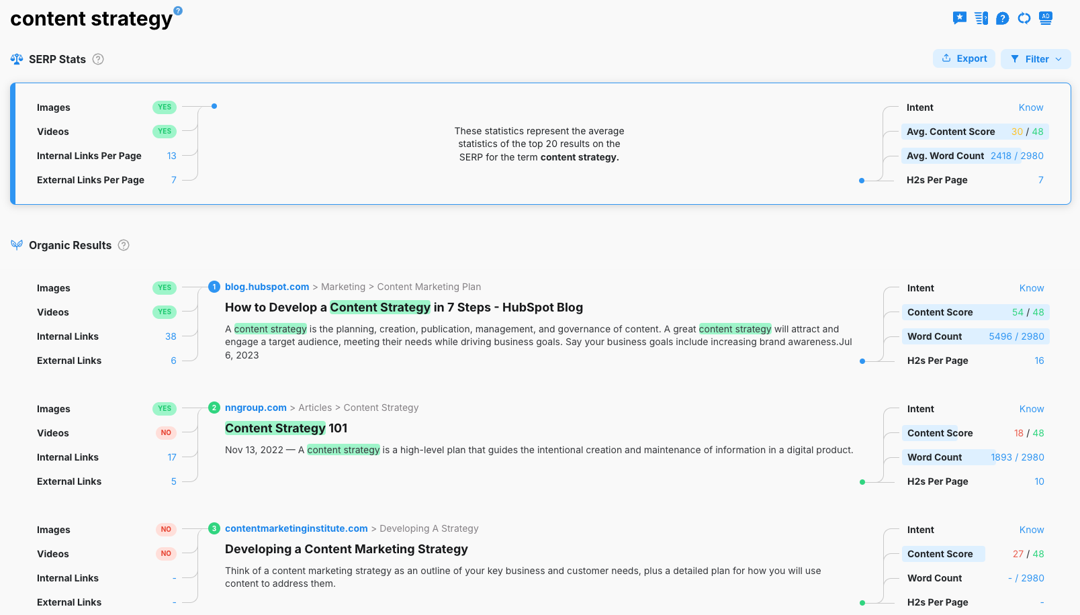Viewport: 1080px width, 615px height.
Task: Click the starred speech bubble icon
Action: 960,18
